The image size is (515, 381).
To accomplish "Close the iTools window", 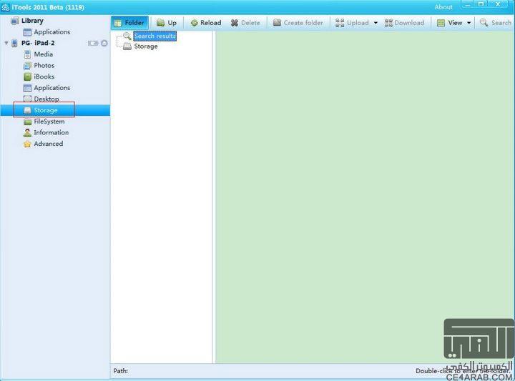I will point(499,4).
